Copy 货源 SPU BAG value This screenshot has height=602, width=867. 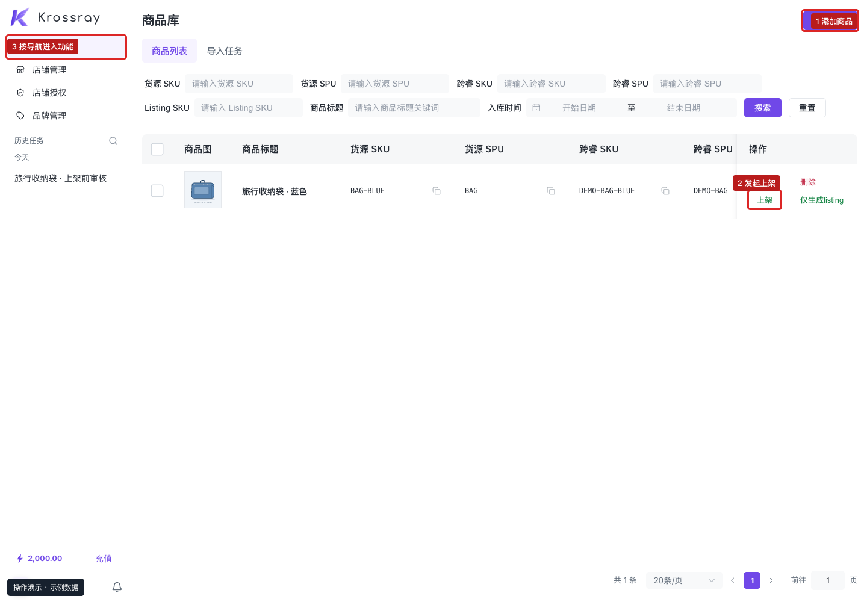(x=551, y=191)
